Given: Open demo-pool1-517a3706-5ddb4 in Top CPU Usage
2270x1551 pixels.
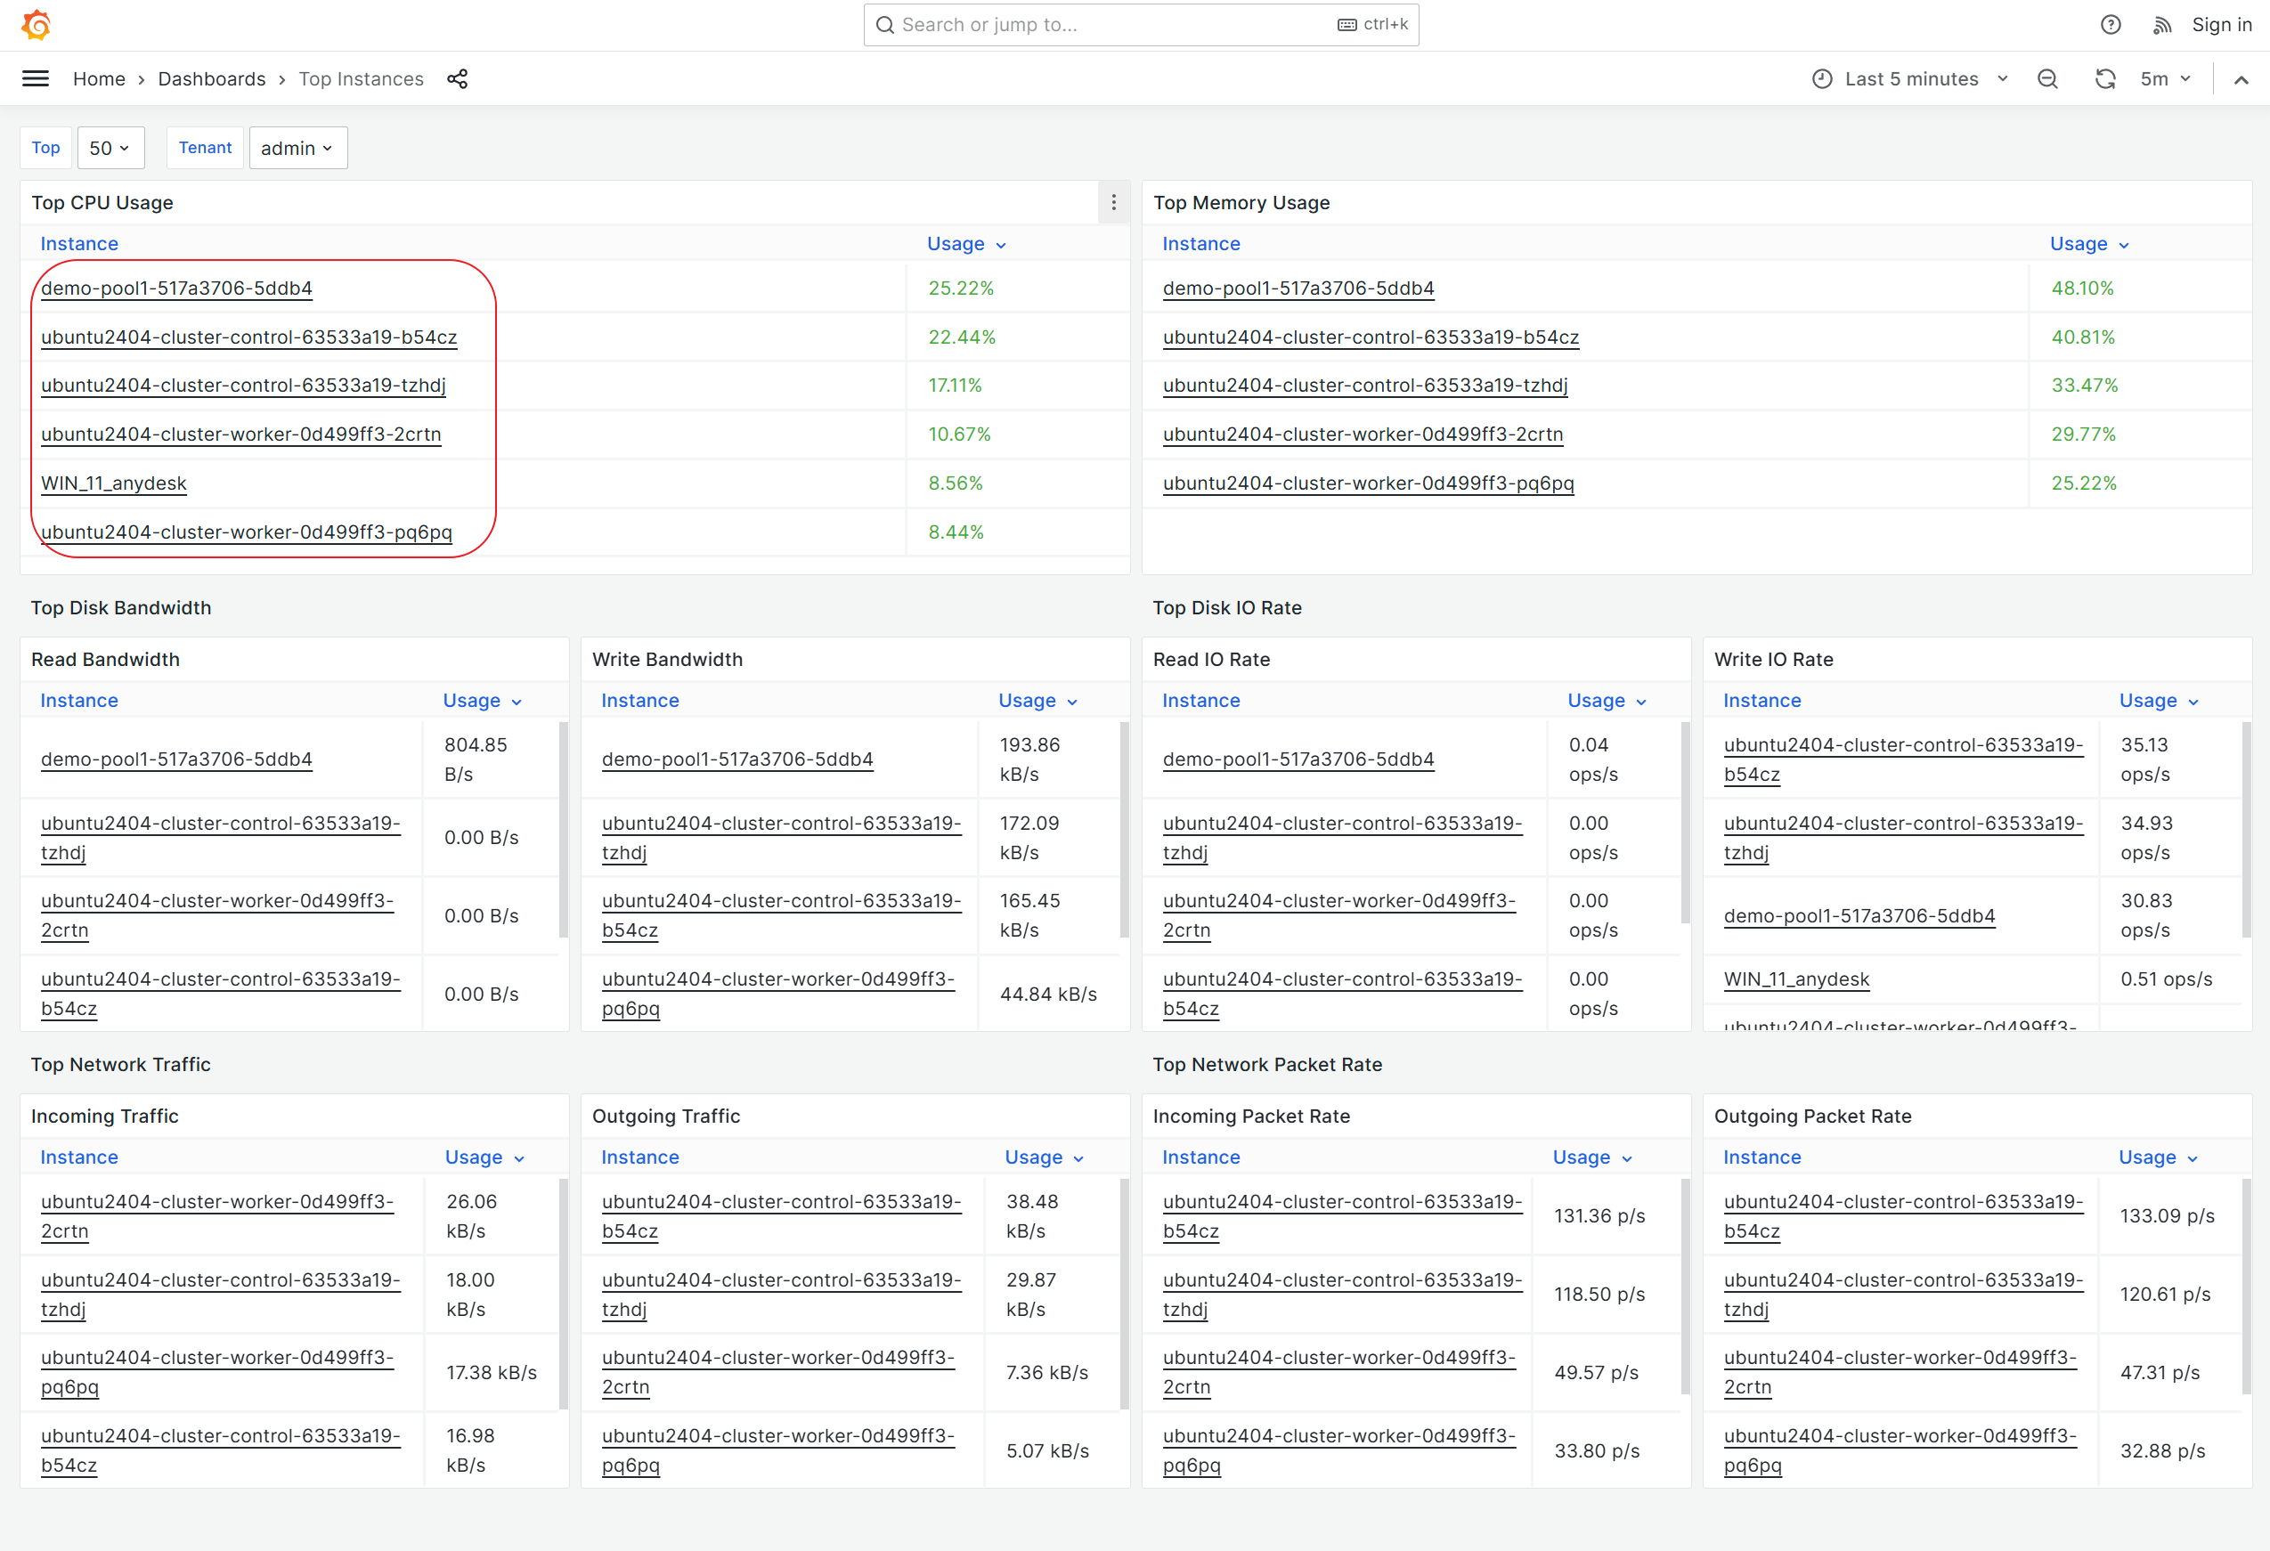Looking at the screenshot, I should [x=177, y=288].
